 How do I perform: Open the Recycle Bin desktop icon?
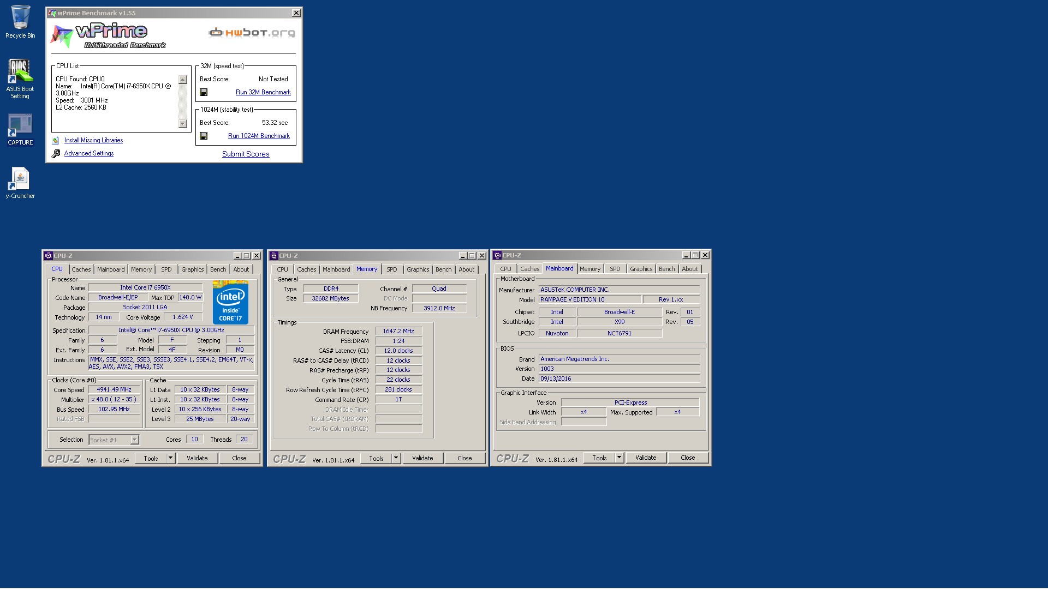pos(20,22)
